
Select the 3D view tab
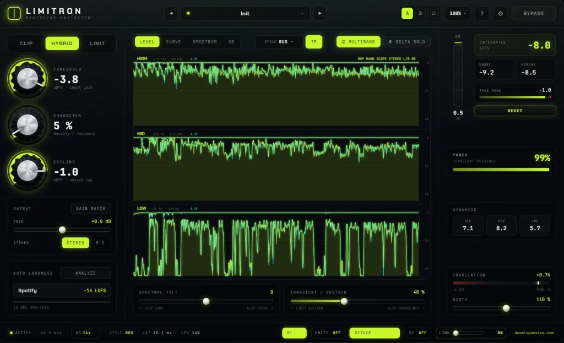[x=231, y=42]
